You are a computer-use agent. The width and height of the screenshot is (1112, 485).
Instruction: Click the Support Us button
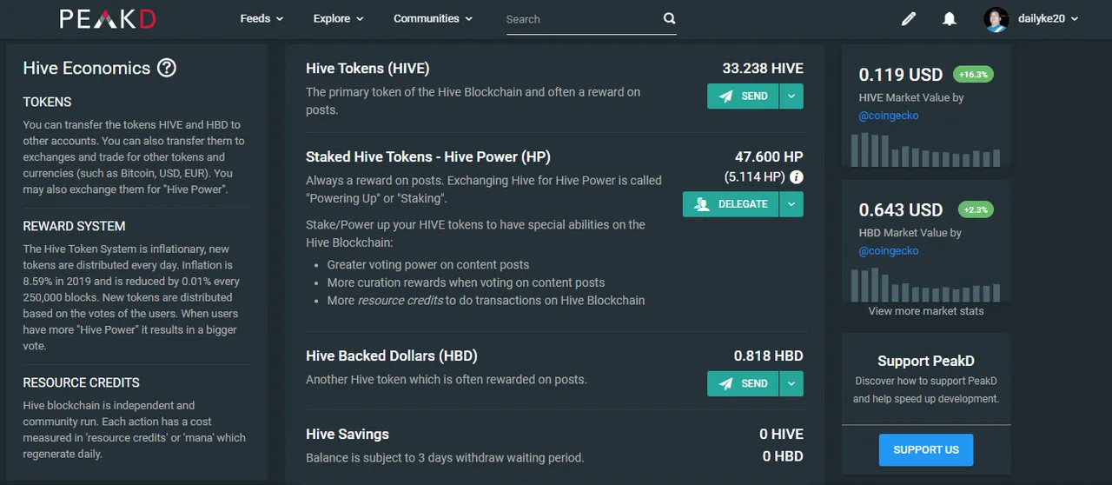(x=926, y=450)
